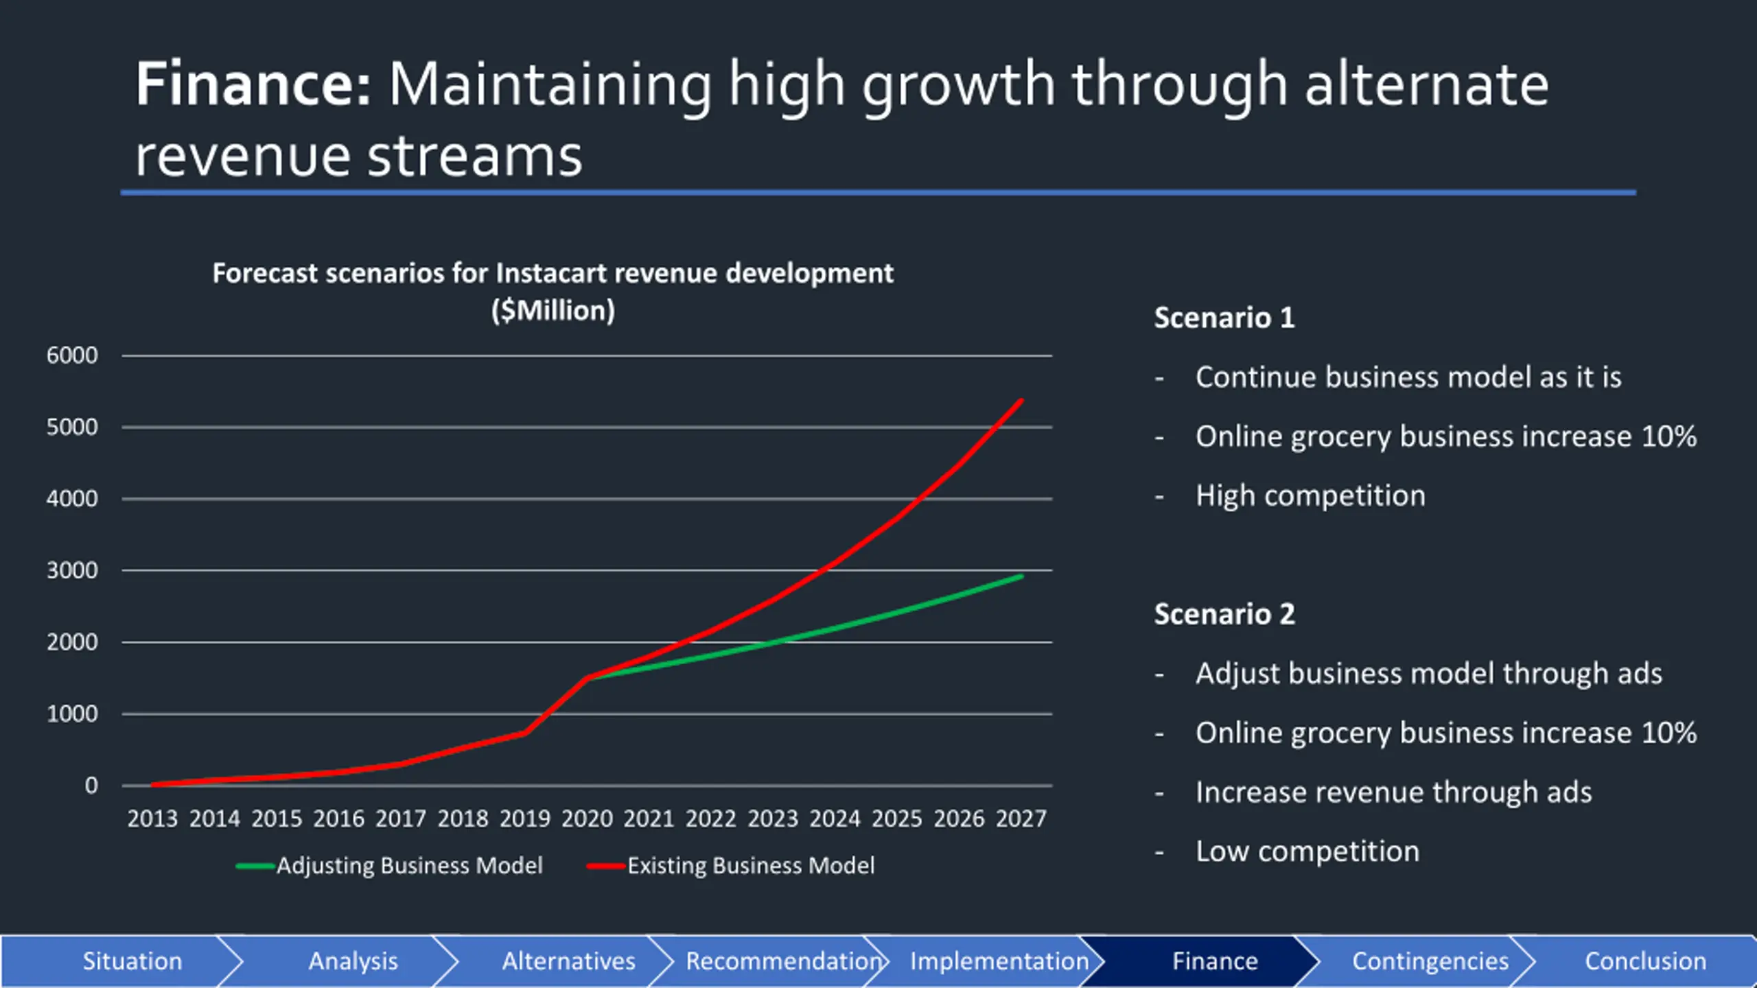Viewport: 1757px width, 988px height.
Task: Click the green line's endpoint at 2027
Action: click(1021, 576)
